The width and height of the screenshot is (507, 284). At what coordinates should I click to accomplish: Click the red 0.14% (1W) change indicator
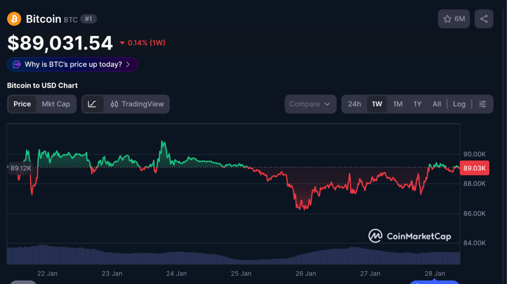point(143,43)
